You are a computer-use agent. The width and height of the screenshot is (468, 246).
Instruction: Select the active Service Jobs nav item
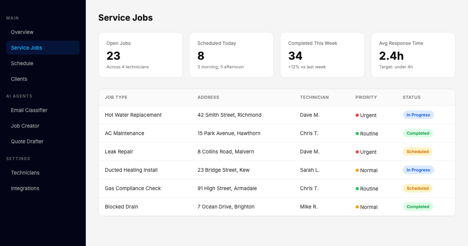pyautogui.click(x=26, y=48)
